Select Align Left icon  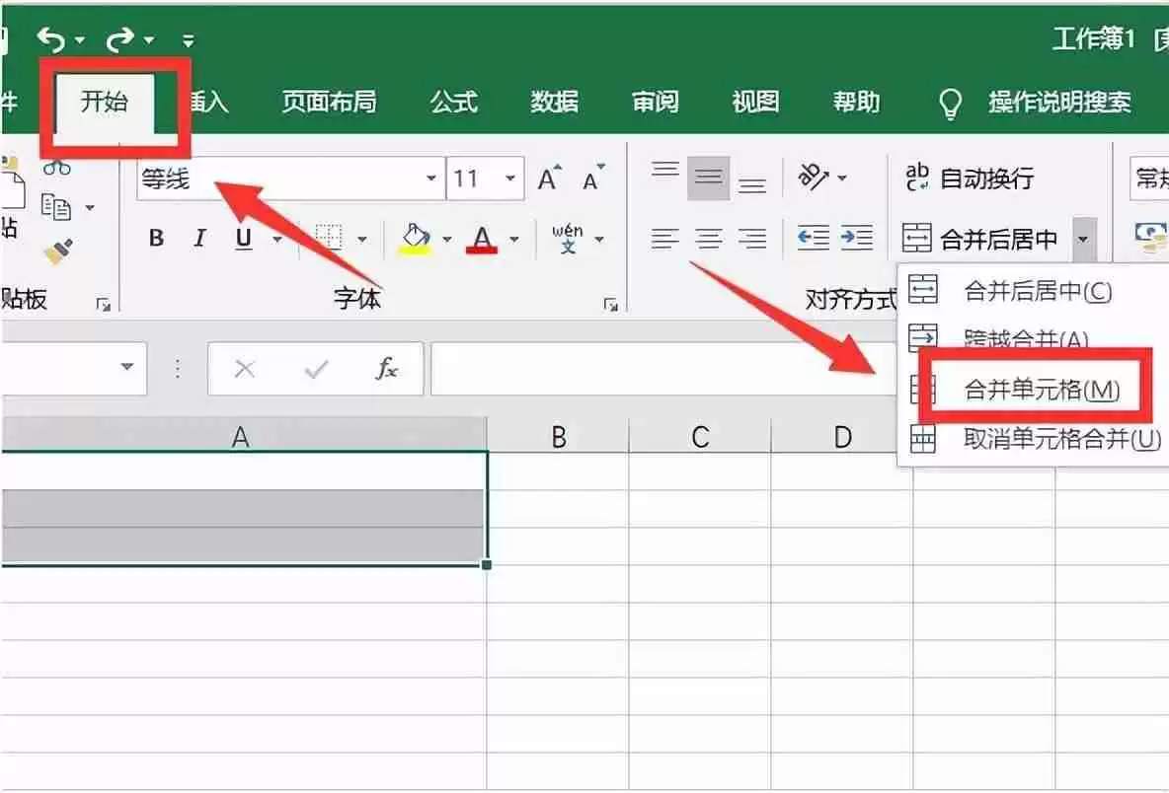tap(664, 239)
